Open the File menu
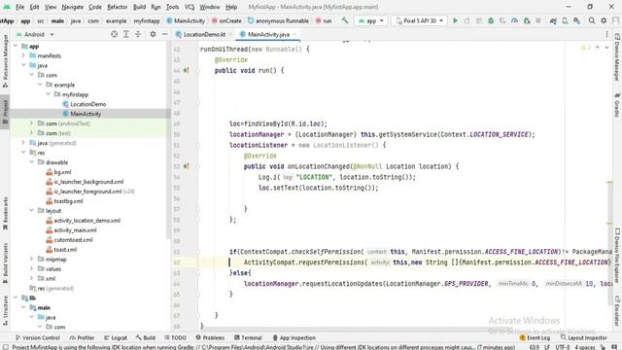Viewport: 622px width, 350px height. [x=19, y=7]
